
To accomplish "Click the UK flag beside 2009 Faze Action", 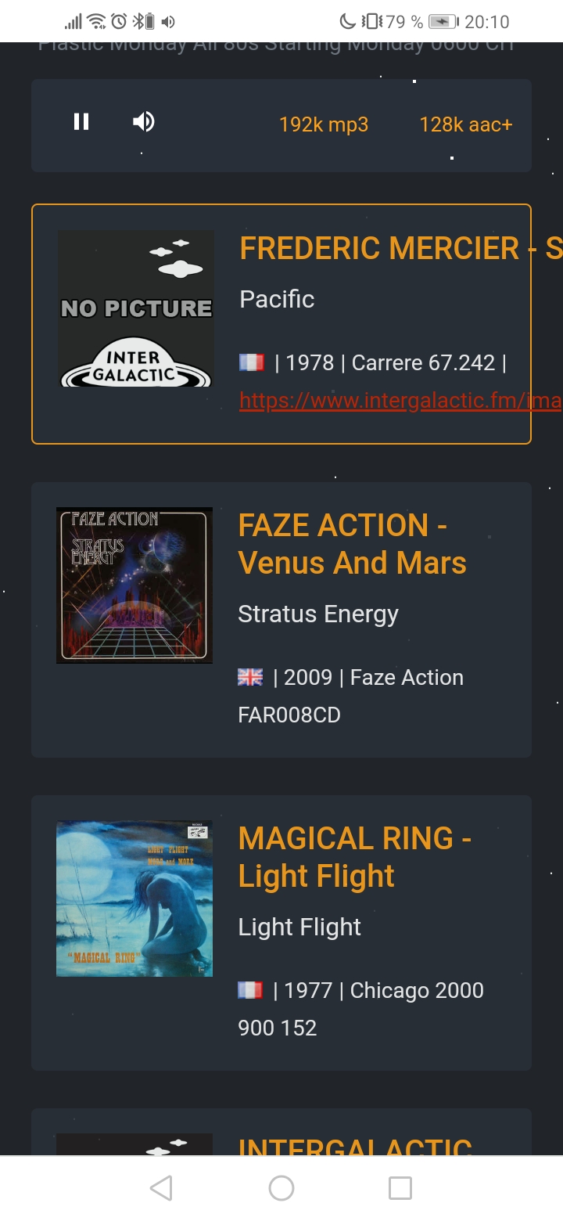I will pos(250,677).
